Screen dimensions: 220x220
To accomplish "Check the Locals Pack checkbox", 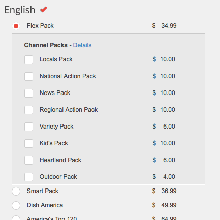I will tap(28, 59).
